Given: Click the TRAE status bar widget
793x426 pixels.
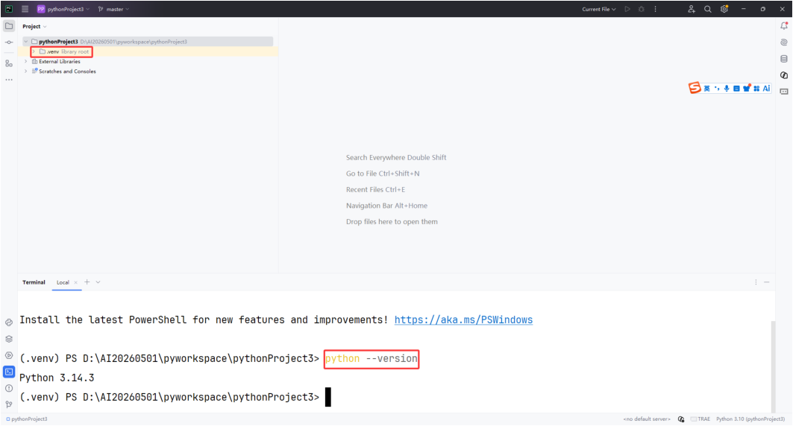Looking at the screenshot, I should pos(700,419).
